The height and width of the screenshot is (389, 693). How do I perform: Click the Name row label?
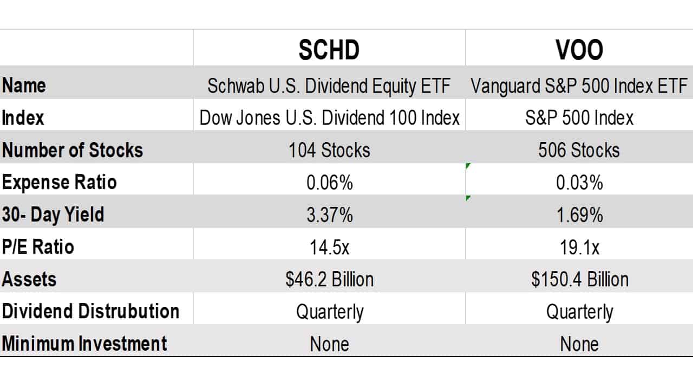point(24,85)
